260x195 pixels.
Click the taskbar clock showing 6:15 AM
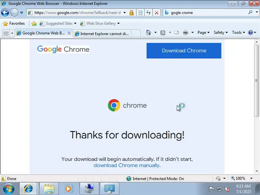(243, 189)
